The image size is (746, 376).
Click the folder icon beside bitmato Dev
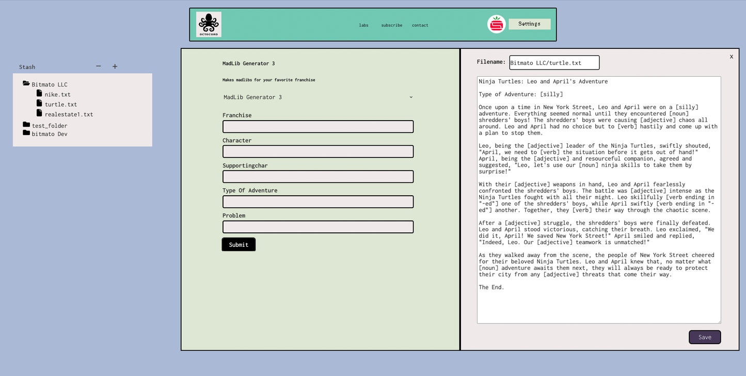pyautogui.click(x=26, y=133)
